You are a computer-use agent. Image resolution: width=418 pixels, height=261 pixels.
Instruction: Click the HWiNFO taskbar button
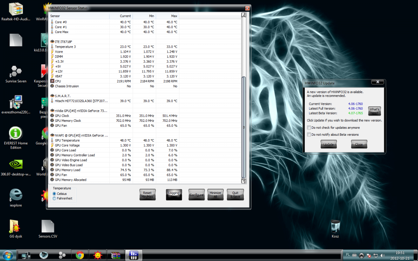point(133,255)
